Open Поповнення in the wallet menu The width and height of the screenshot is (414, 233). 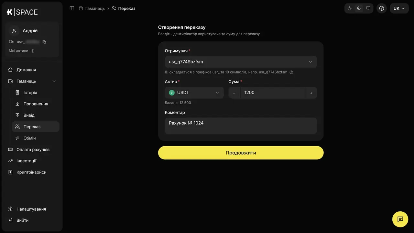[x=36, y=104]
